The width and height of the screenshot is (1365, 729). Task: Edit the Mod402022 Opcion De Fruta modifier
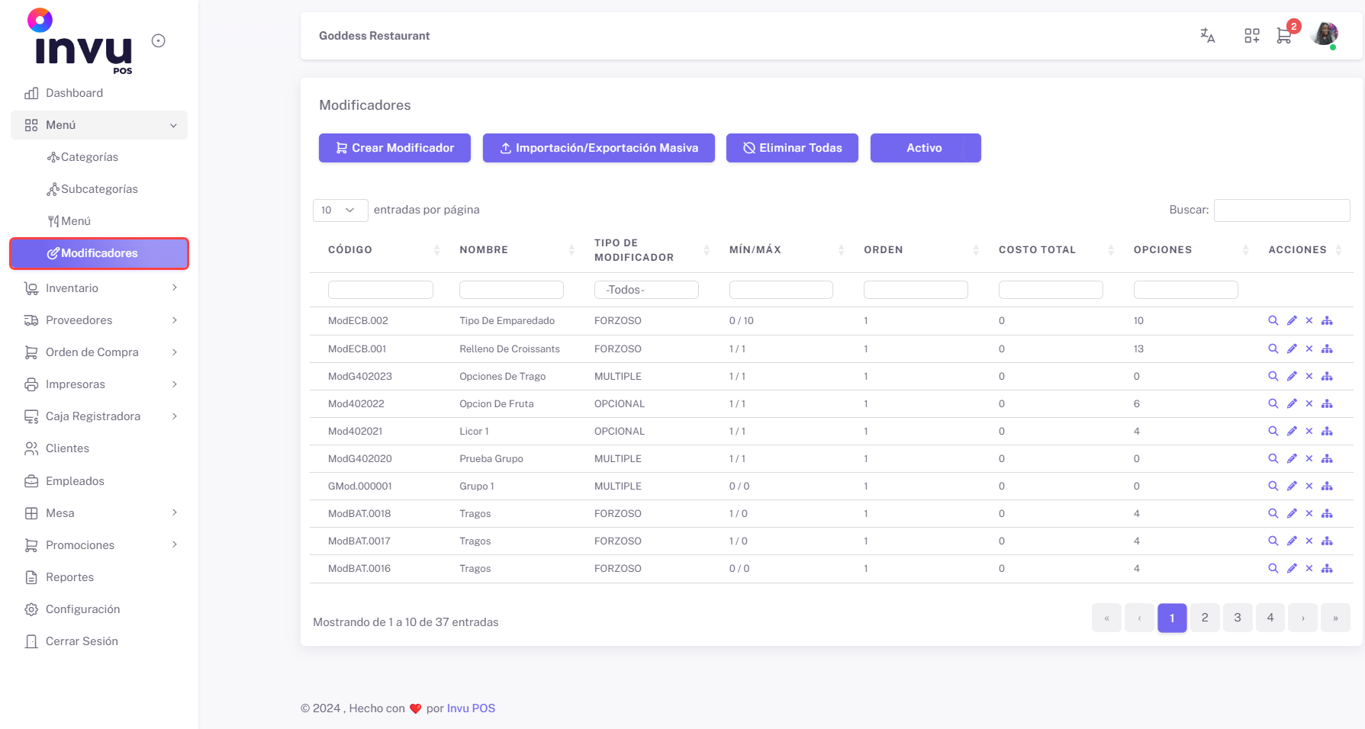tap(1292, 403)
